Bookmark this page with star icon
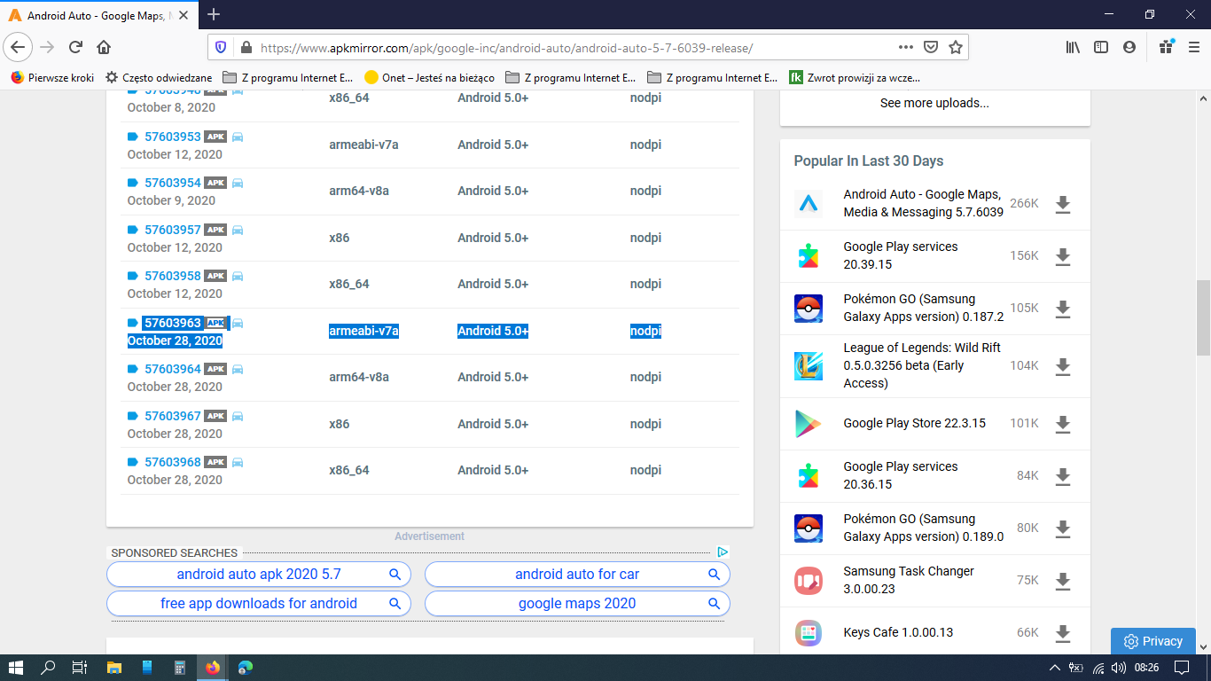The image size is (1211, 681). pyautogui.click(x=955, y=47)
